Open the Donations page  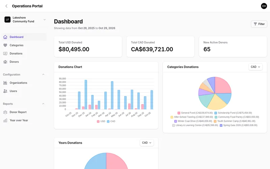click(24, 53)
